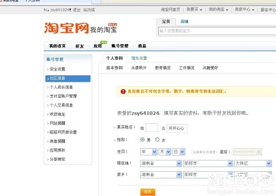The height and width of the screenshot is (196, 276).
Task: Select the 店铺 search tab
Action: [x=184, y=22]
